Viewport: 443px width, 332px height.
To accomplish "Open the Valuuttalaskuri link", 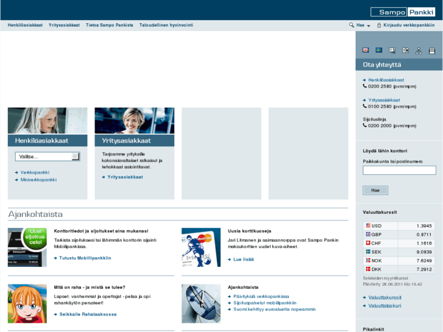I will click(x=385, y=306).
